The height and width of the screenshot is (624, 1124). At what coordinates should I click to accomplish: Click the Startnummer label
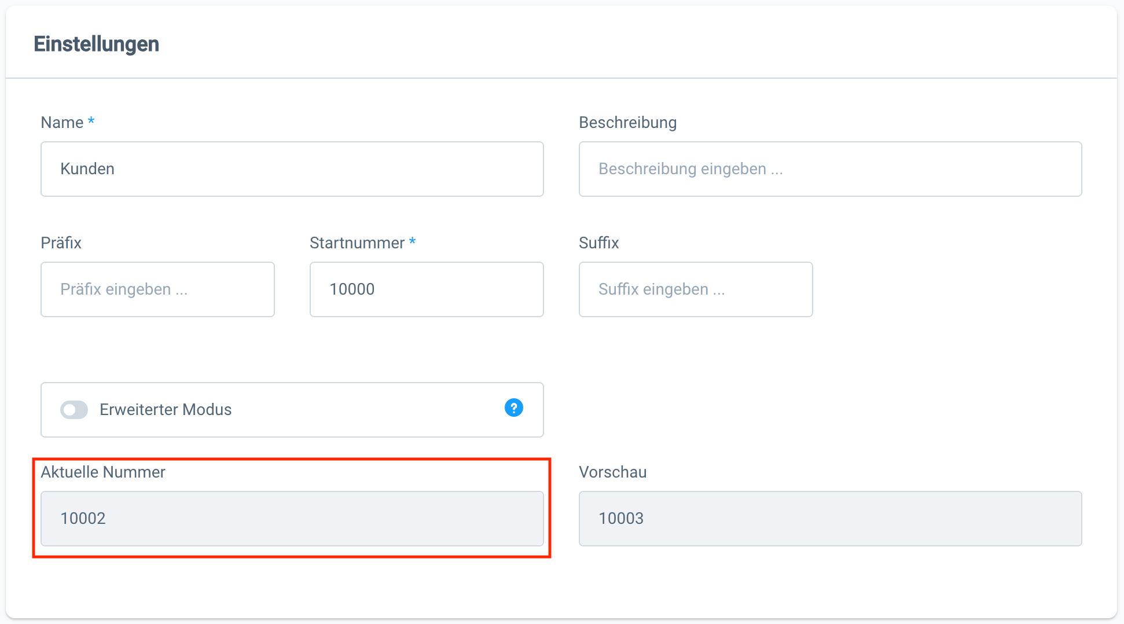click(357, 243)
